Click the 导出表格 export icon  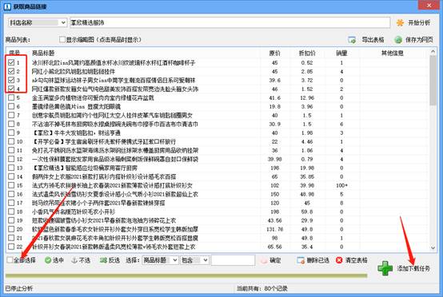pos(352,40)
